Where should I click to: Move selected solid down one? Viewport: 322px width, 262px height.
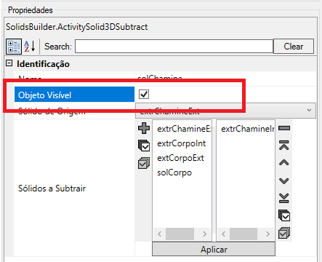[x=284, y=180]
